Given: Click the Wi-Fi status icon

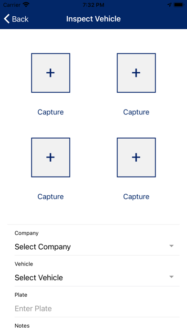Looking at the screenshot, I should coord(26,5).
